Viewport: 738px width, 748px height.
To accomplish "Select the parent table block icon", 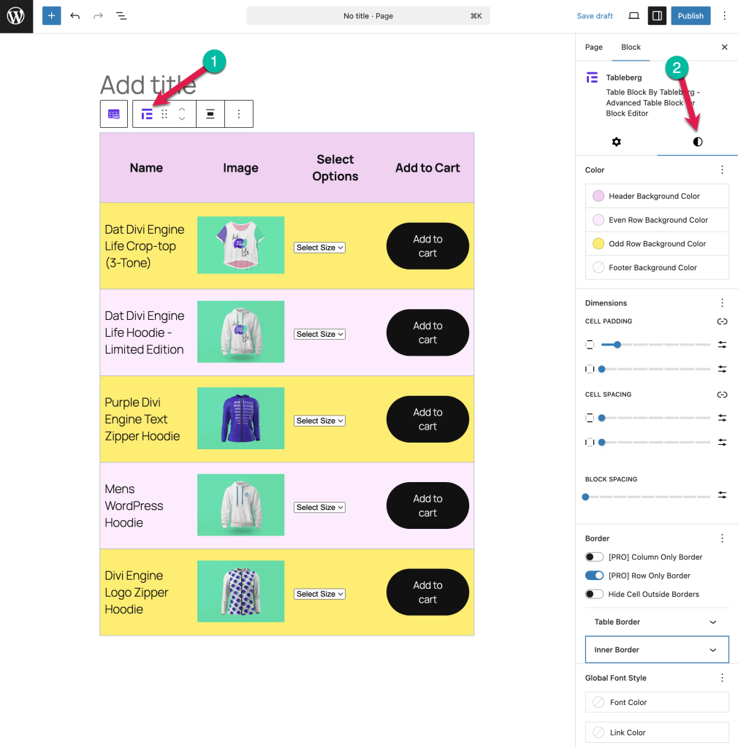I will (113, 114).
